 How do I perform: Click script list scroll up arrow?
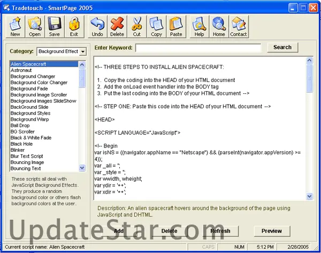click(x=82, y=65)
